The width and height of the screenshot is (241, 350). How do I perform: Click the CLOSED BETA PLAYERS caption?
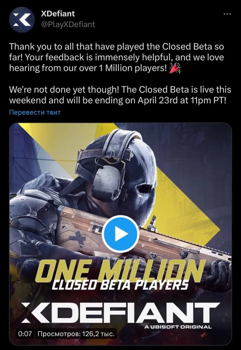tap(120, 285)
